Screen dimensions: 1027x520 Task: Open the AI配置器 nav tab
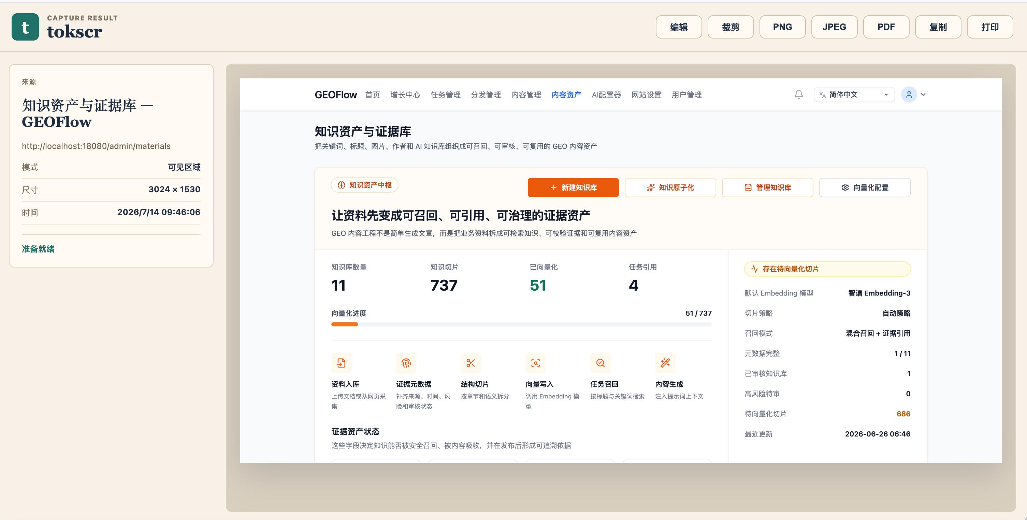tap(606, 95)
